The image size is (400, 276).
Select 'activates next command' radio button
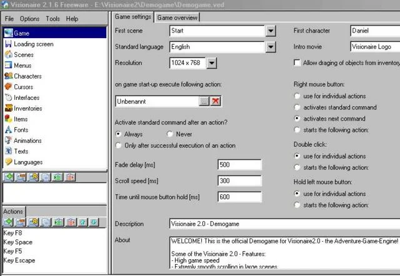[297, 119]
